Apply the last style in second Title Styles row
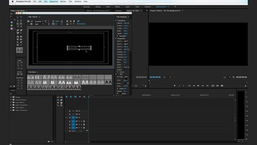 click(x=108, y=82)
